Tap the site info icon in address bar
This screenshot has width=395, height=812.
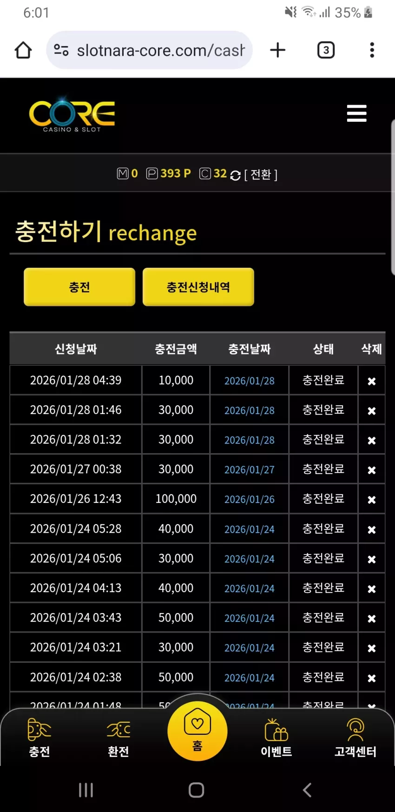pos(61,50)
